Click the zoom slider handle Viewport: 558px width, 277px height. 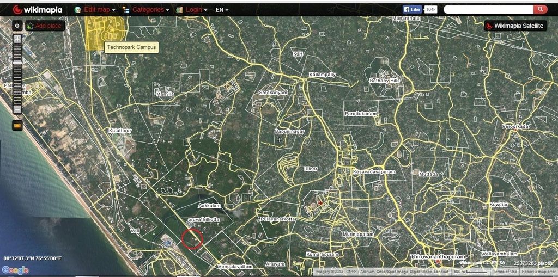(17, 64)
